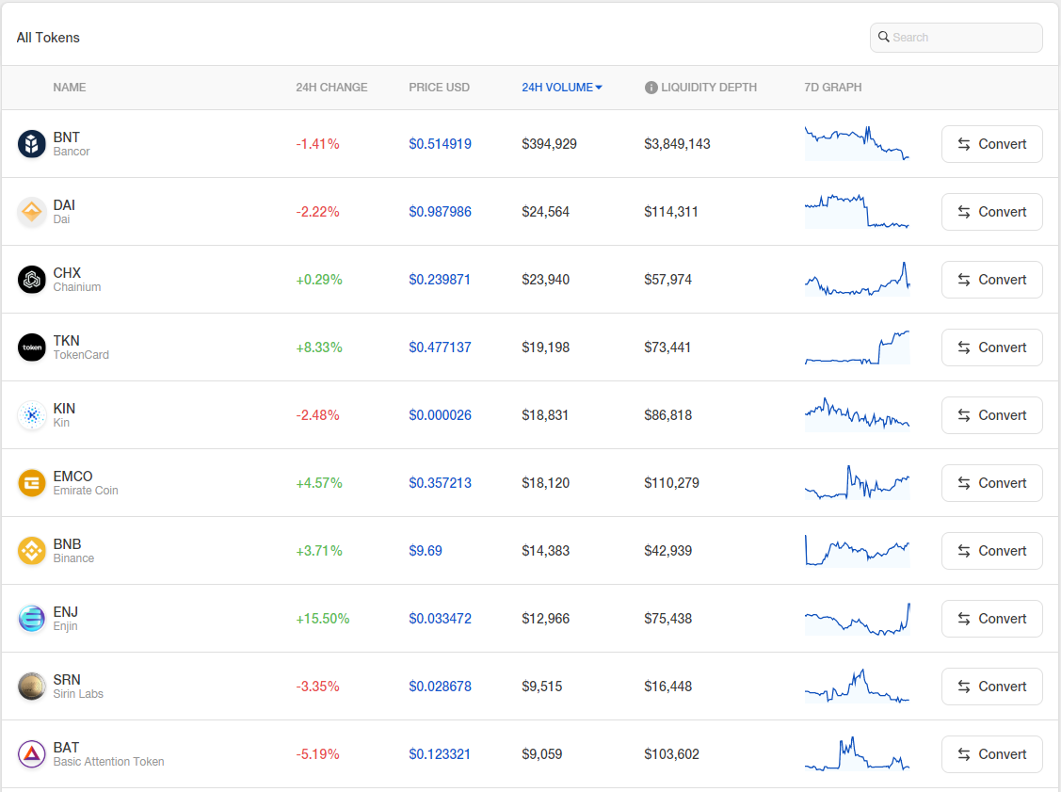The width and height of the screenshot is (1061, 792).
Task: Click the Kin token logo
Action: click(31, 415)
